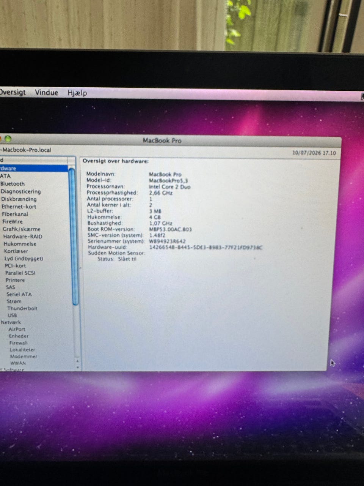Select PCI-kort entry
This screenshot has width=364, height=486.
point(15,266)
